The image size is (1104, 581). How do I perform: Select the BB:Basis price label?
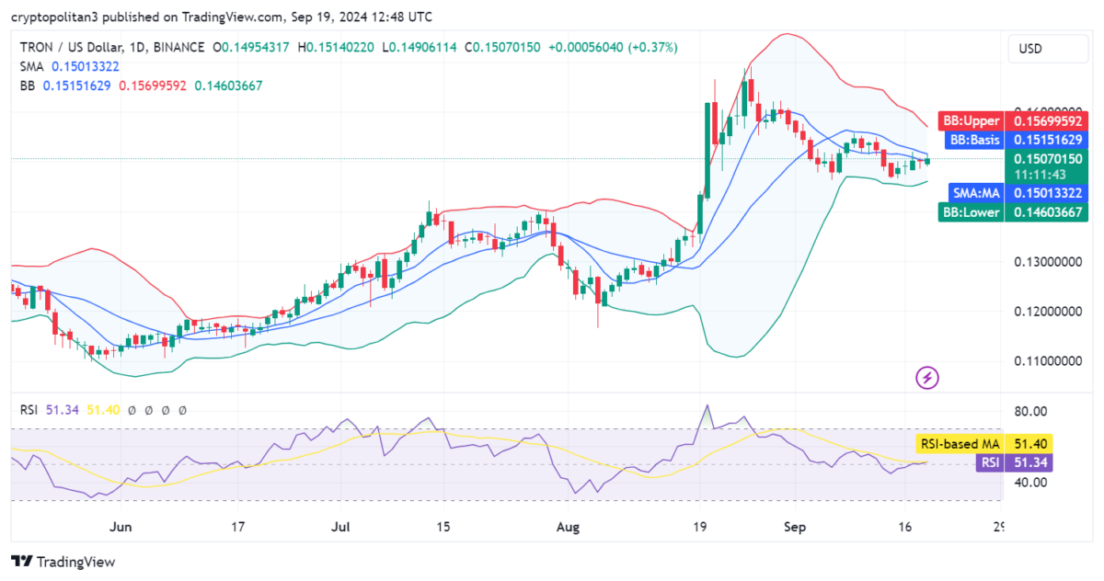tap(1016, 140)
